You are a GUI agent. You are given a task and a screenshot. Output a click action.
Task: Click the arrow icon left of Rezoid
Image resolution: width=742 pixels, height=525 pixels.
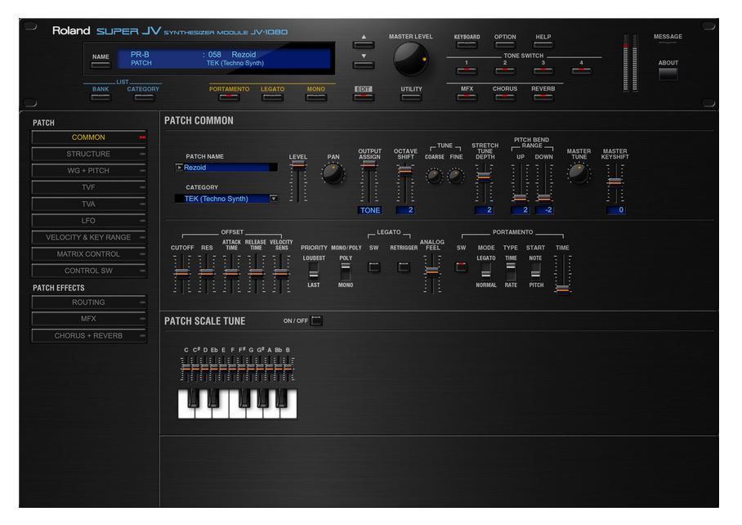coord(179,167)
